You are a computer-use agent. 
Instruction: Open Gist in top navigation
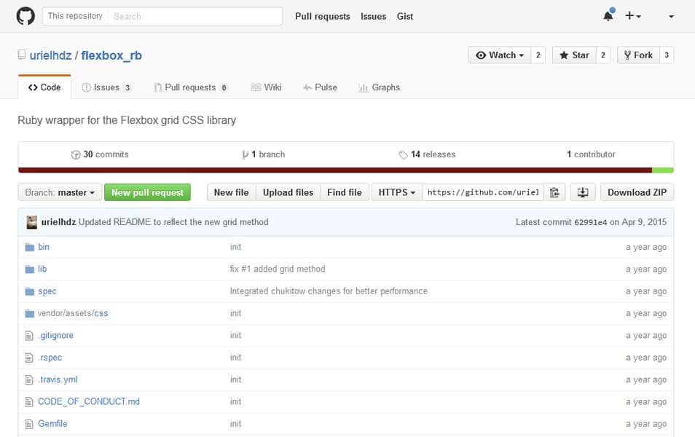pos(404,17)
